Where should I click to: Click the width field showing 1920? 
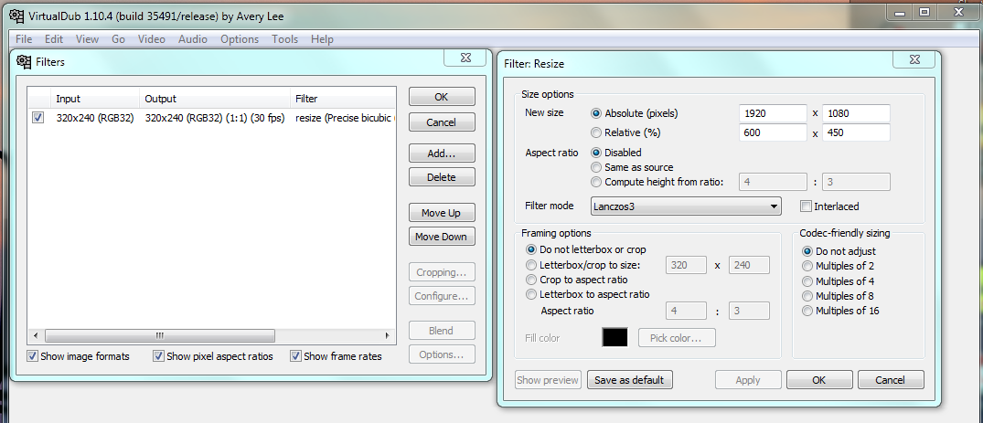773,113
